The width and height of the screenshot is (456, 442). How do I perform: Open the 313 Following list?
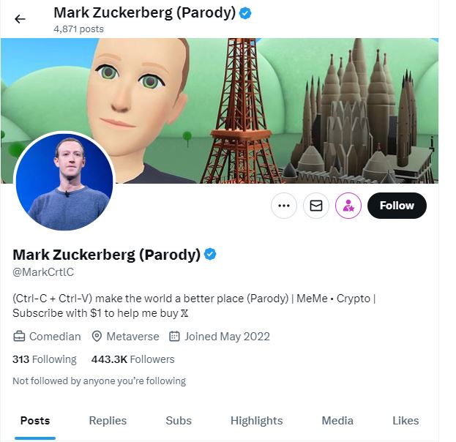45,359
